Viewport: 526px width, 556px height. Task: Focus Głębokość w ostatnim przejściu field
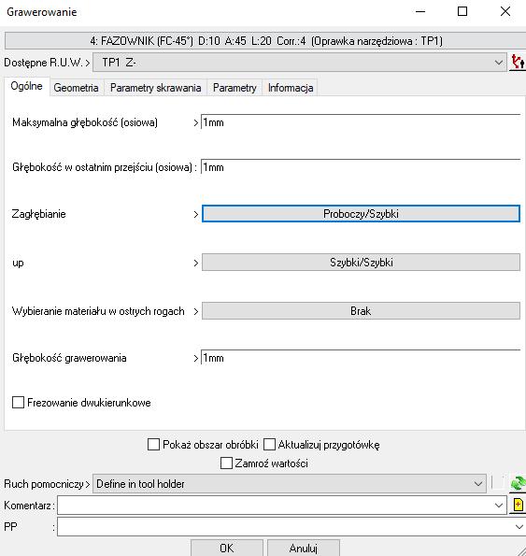click(x=361, y=167)
